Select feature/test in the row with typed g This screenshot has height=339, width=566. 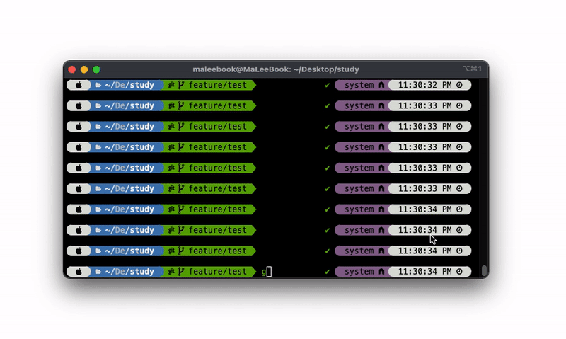pyautogui.click(x=218, y=272)
